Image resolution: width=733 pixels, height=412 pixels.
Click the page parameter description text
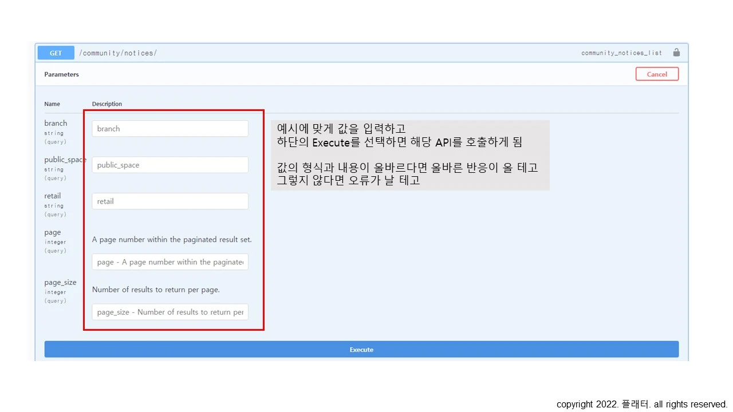(171, 239)
